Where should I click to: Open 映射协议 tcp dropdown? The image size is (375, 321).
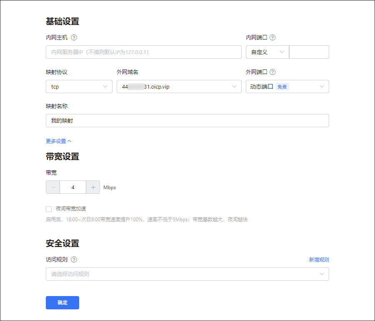79,86
